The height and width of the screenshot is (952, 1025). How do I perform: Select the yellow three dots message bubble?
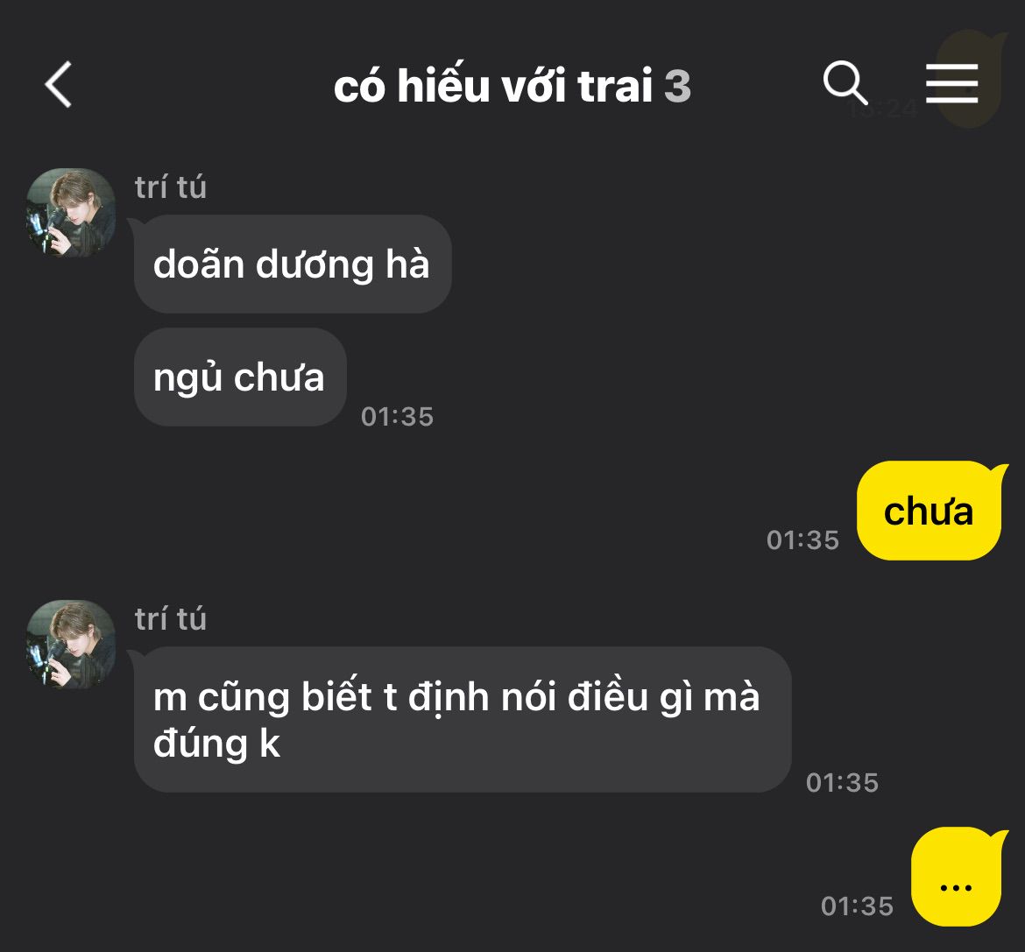point(957,876)
